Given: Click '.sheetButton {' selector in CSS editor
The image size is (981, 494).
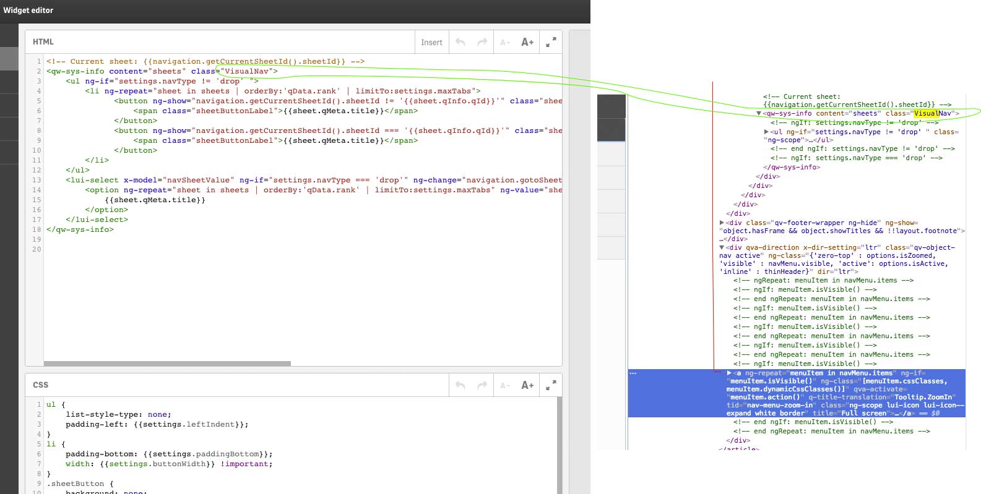Looking at the screenshot, I should (80, 483).
